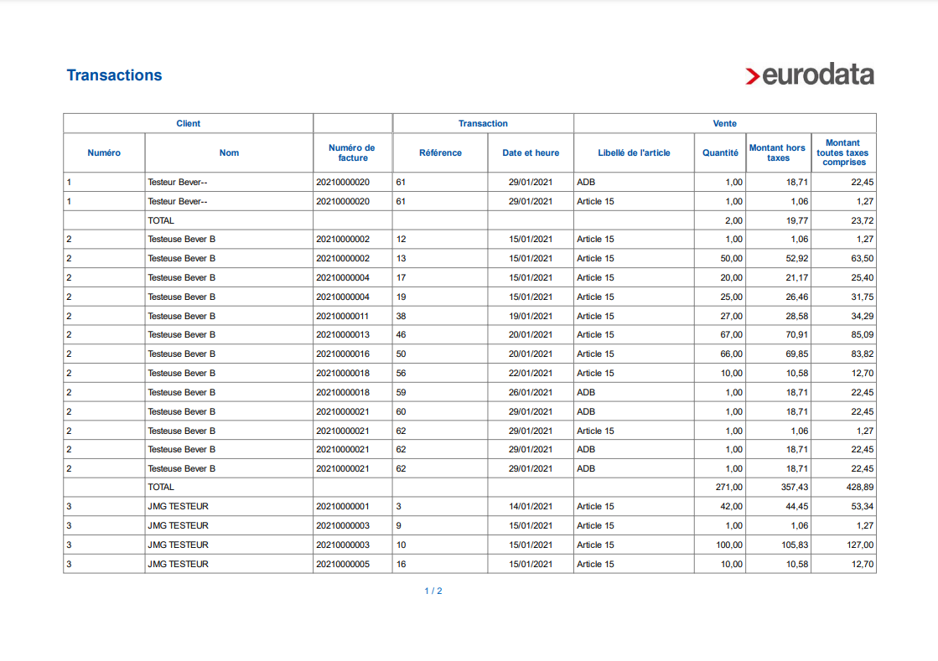Click the Libellé de l'article header
Viewport: 938px width, 661px height.
[x=634, y=153]
